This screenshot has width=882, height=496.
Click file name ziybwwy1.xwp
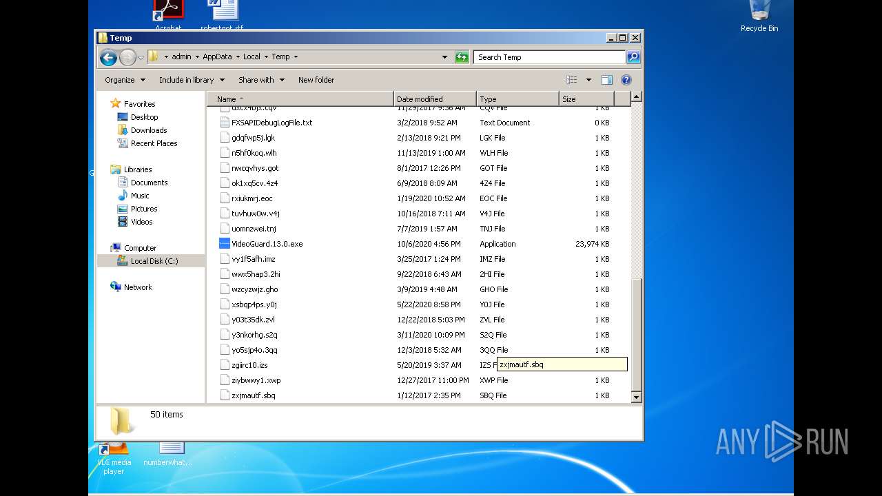[256, 380]
